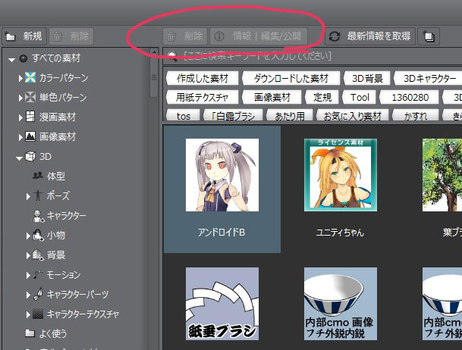Select the ユニティちゃん material thumbnail
The image size is (462, 350).
click(x=341, y=175)
